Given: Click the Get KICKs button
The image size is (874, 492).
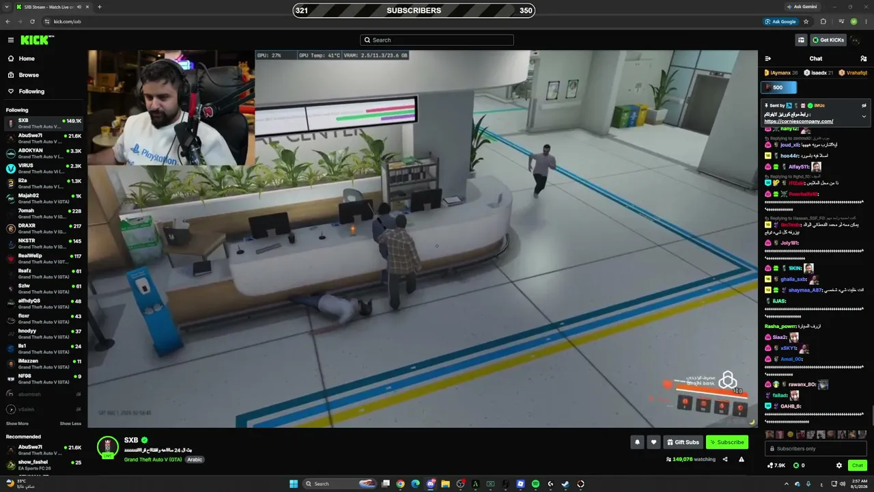Looking at the screenshot, I should point(828,40).
